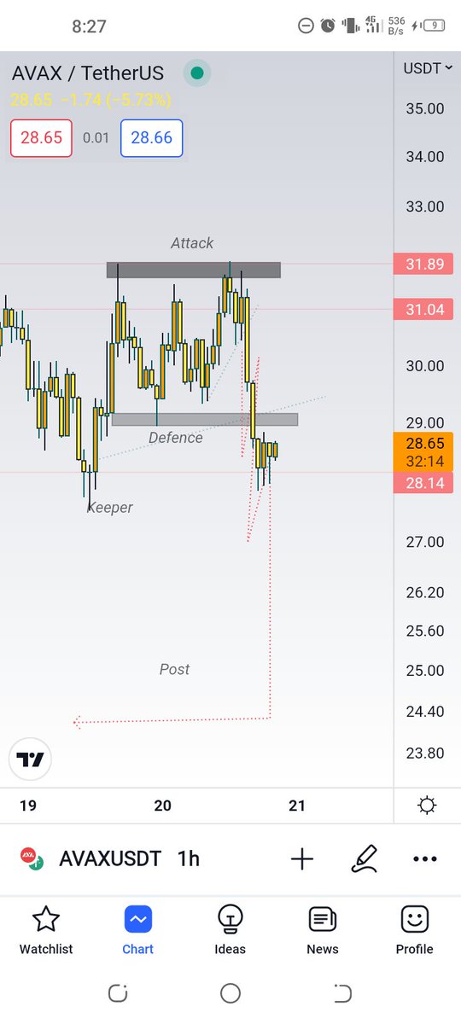Tap the blue 28.66 buy button

pos(151,137)
